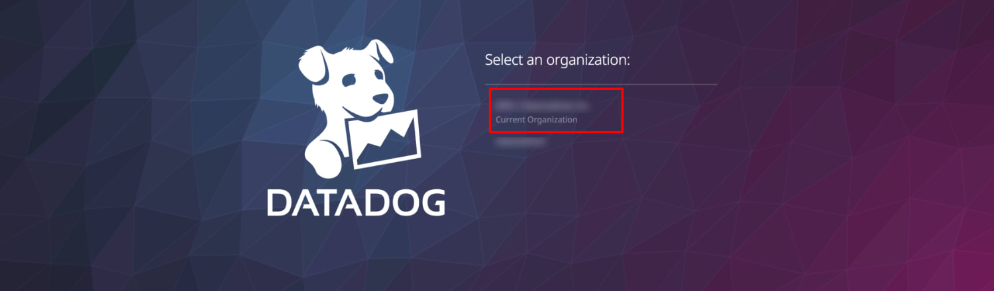Click the zigzag line inside the chart graphic
The image size is (994, 291).
[386, 142]
